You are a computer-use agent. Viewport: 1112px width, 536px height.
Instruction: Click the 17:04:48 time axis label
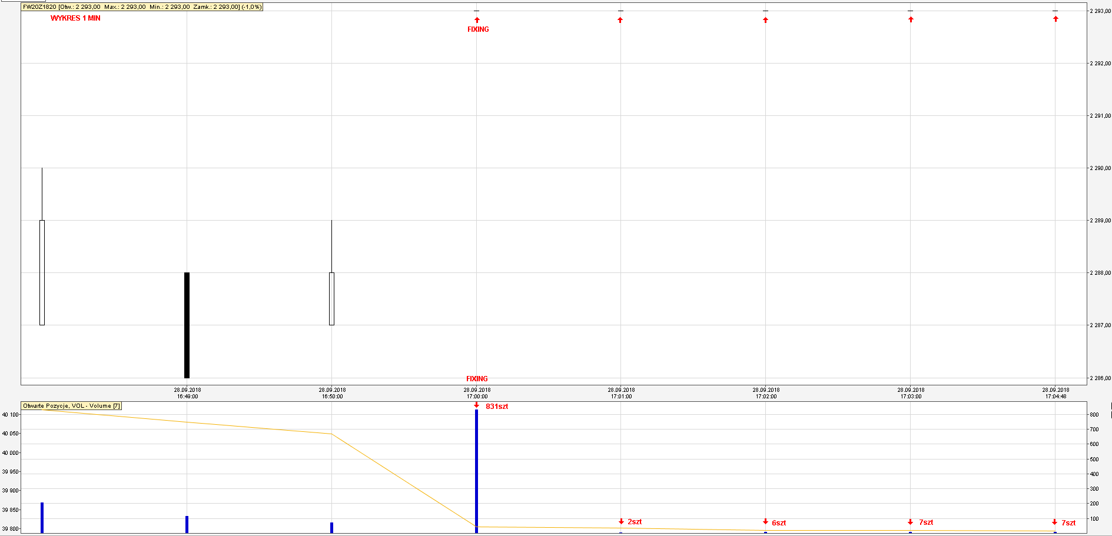click(1055, 393)
